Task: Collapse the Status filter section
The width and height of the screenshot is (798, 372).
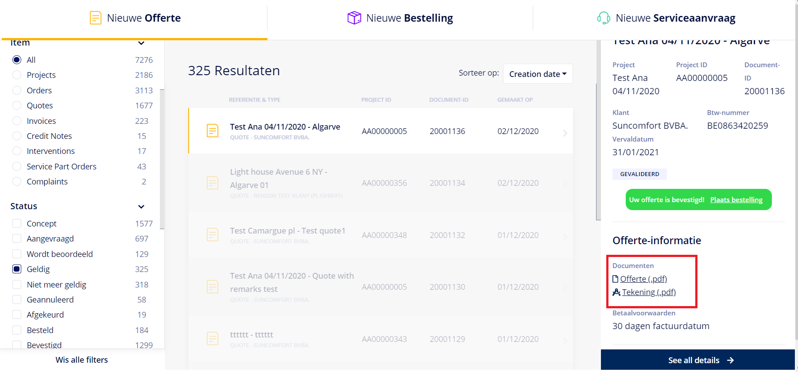Action: (x=141, y=207)
